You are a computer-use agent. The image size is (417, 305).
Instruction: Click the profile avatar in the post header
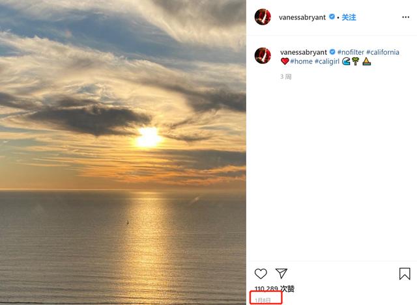[263, 18]
